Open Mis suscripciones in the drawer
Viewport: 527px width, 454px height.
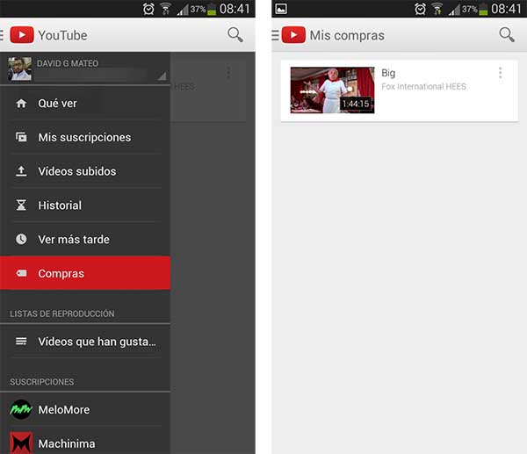[x=85, y=137]
